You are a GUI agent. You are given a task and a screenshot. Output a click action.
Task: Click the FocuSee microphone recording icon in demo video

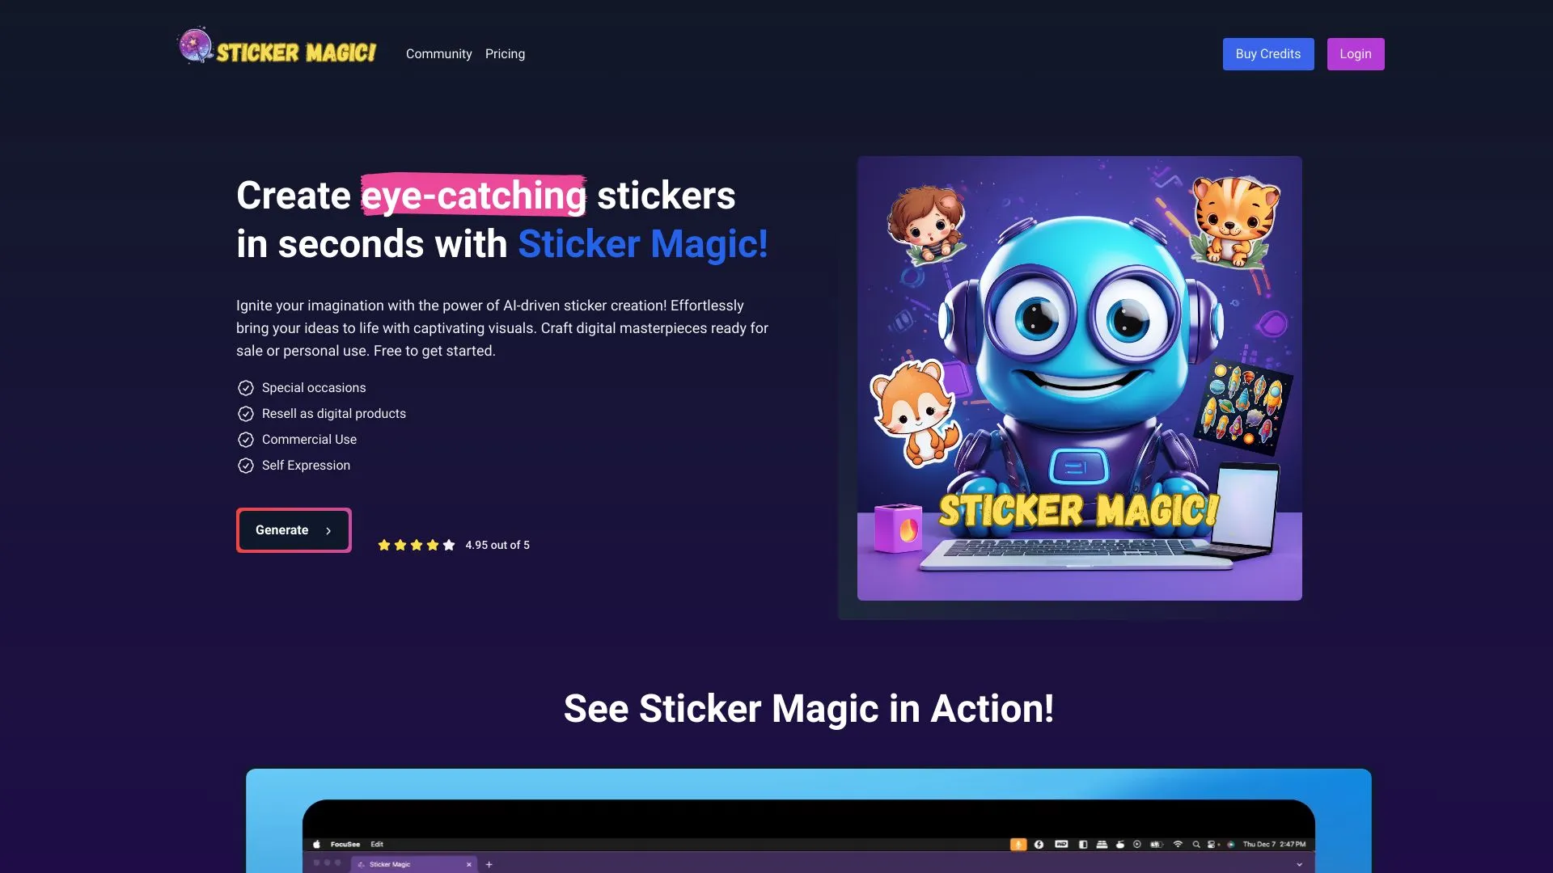point(1018,844)
